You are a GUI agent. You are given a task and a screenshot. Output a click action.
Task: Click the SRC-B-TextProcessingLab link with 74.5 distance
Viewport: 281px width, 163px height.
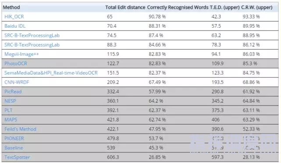(x=32, y=35)
